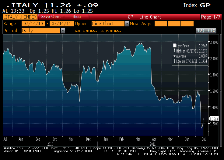Open the 12) CIX button
This screenshot has width=224, height=160.
pos(206,31)
